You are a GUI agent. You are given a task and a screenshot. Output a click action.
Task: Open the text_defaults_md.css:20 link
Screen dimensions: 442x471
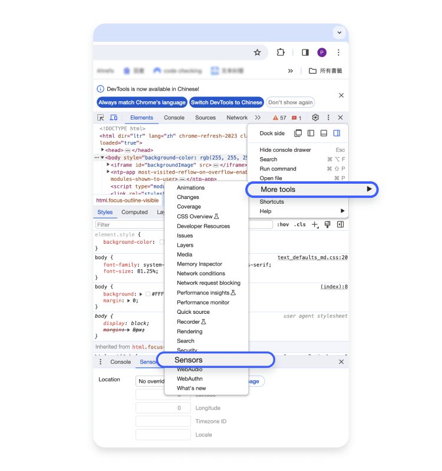[312, 257]
